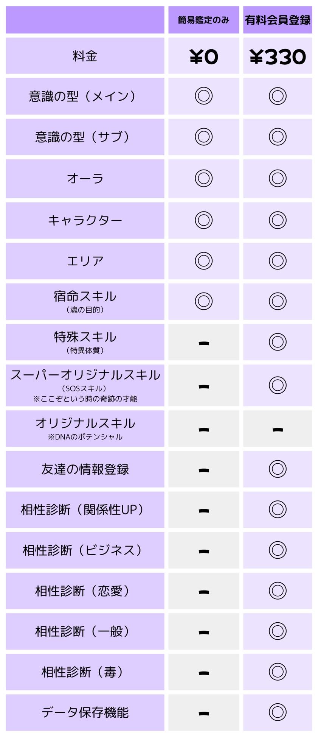Click the double circle for キャラクター under 有料会員登録

click(x=278, y=220)
